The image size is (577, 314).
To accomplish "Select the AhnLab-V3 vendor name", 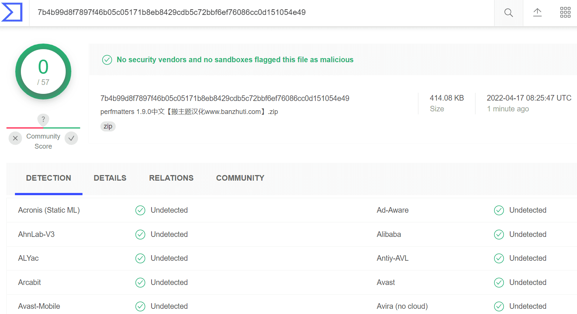I will coord(36,234).
